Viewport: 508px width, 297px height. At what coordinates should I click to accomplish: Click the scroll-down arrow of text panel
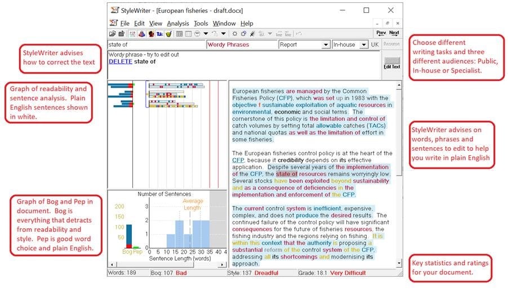[x=399, y=263]
